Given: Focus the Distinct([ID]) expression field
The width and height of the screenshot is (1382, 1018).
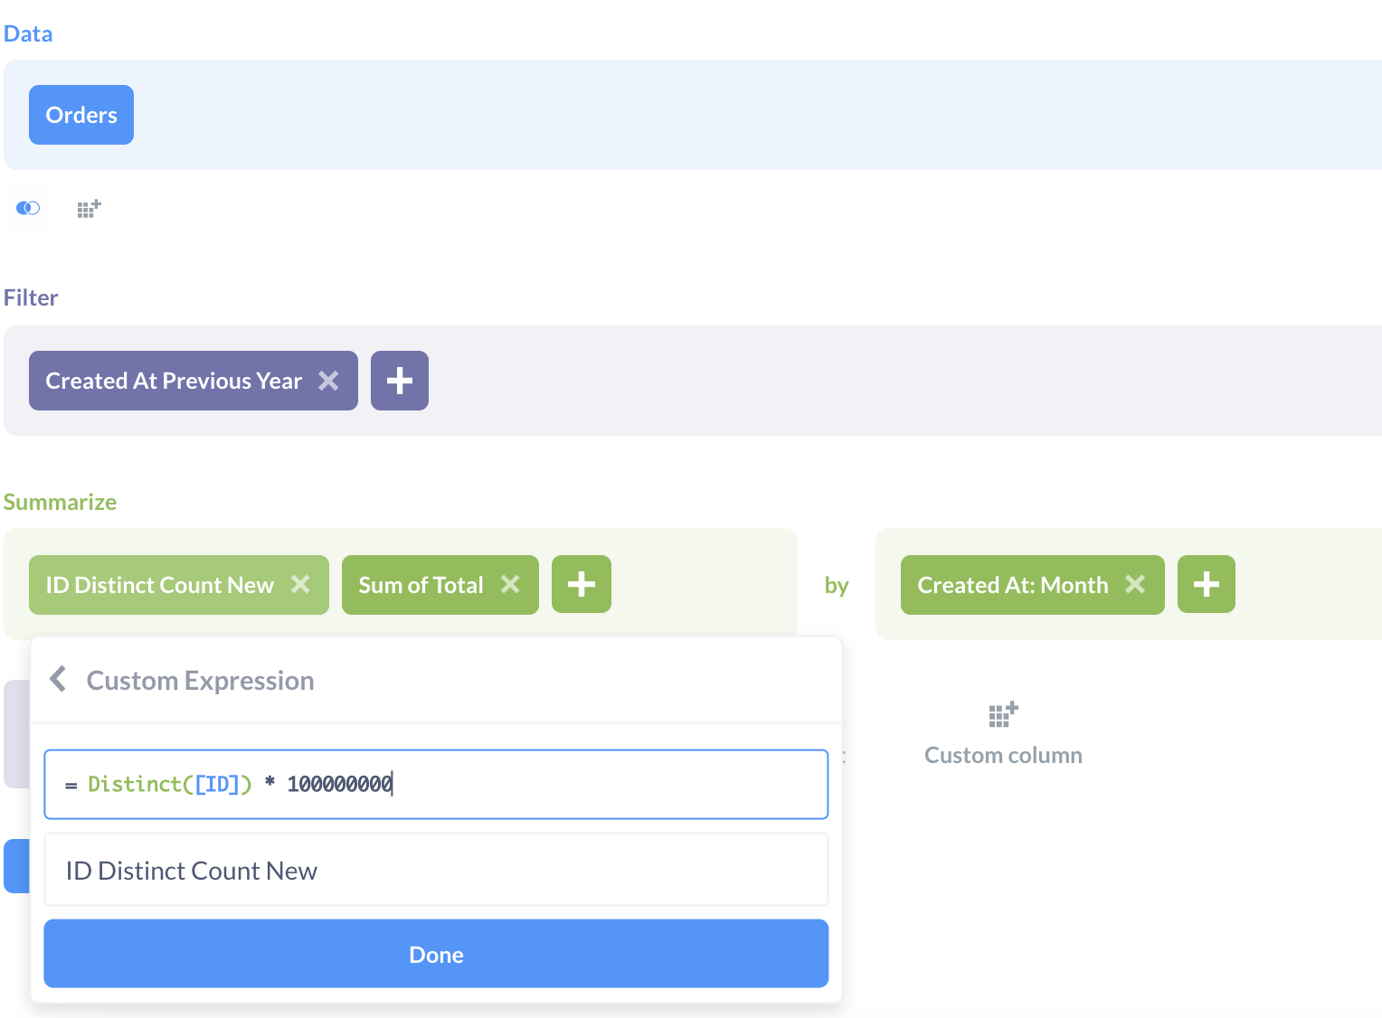Looking at the screenshot, I should click(x=436, y=784).
